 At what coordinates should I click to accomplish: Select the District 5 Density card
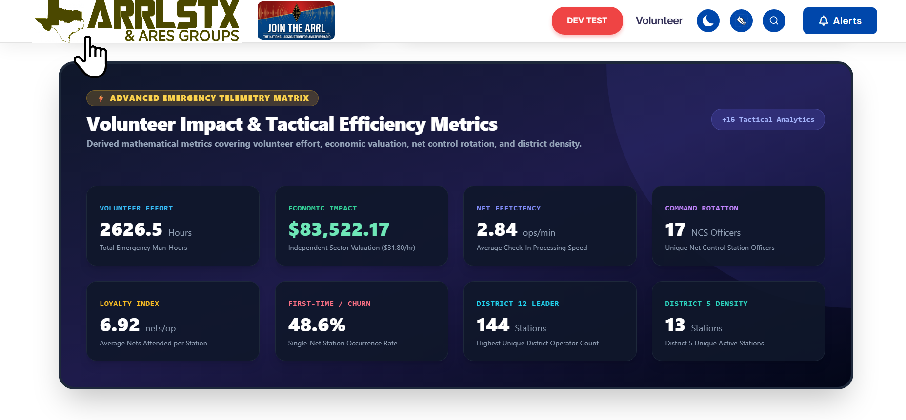pos(738,321)
